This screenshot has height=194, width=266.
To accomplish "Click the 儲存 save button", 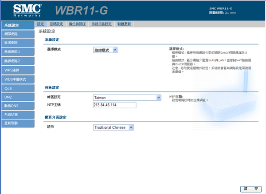I will pos(251,189).
